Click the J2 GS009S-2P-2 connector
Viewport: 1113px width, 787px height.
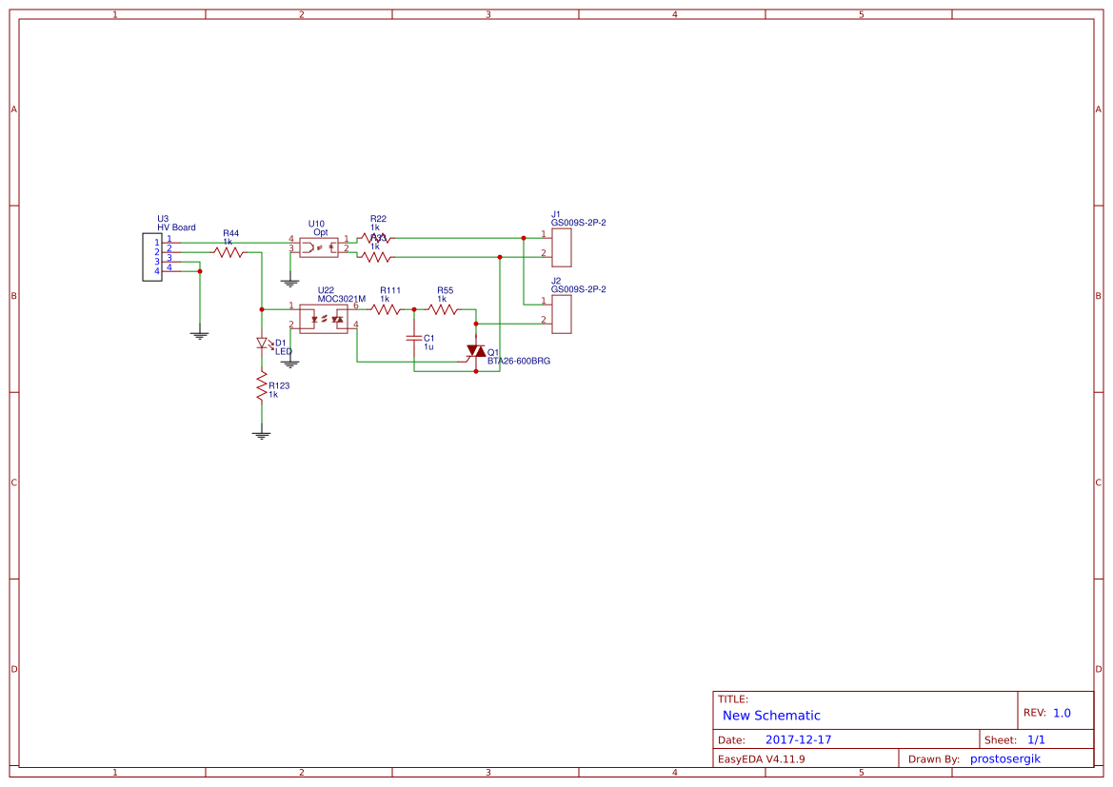tap(564, 314)
